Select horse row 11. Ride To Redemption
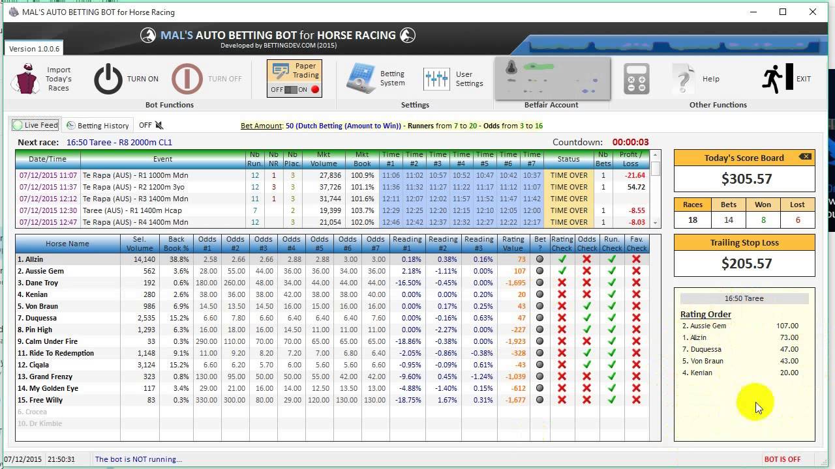 333,353
